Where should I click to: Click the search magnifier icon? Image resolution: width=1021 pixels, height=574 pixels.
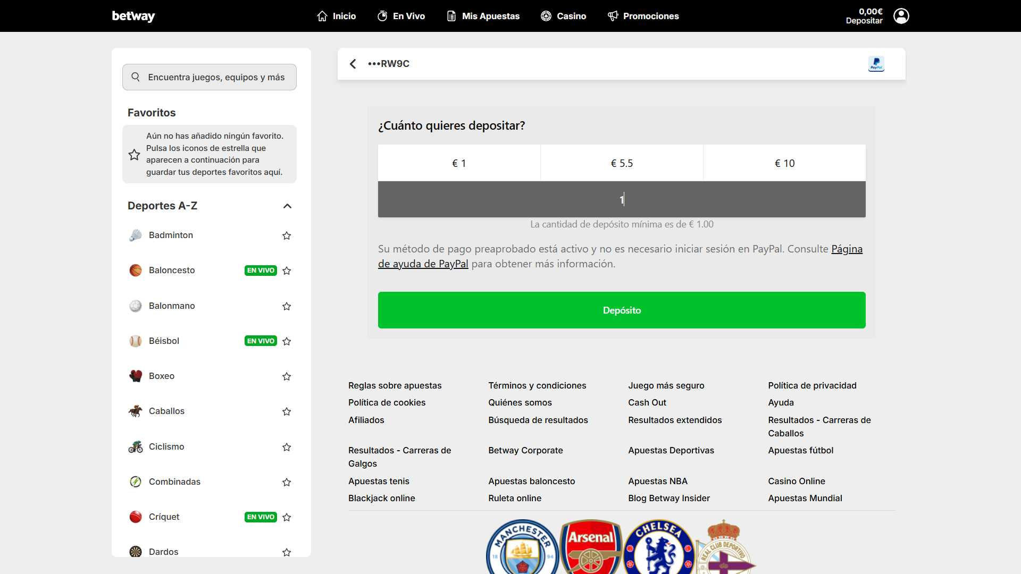(x=136, y=77)
